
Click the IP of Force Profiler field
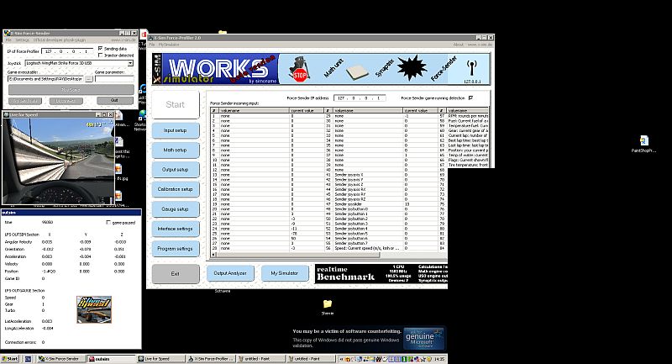[x=68, y=51]
